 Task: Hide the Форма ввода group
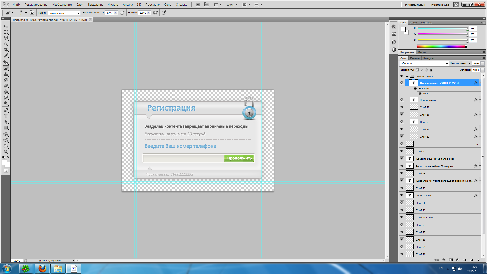pyautogui.click(x=402, y=76)
